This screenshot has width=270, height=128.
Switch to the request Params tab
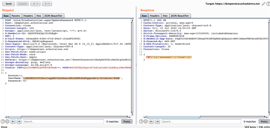[15, 16]
